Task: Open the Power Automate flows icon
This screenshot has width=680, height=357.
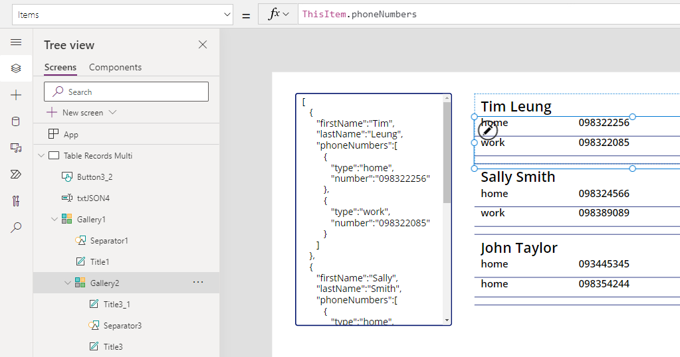Action: tap(17, 174)
